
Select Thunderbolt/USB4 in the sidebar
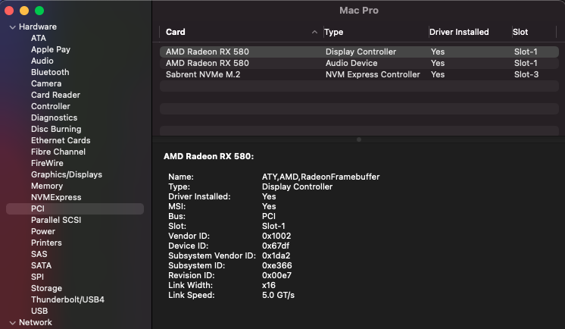pyautogui.click(x=67, y=299)
